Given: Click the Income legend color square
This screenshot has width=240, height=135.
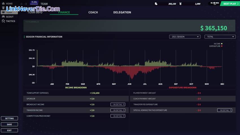Looking at the screenshot, I should (x=222, y=44).
